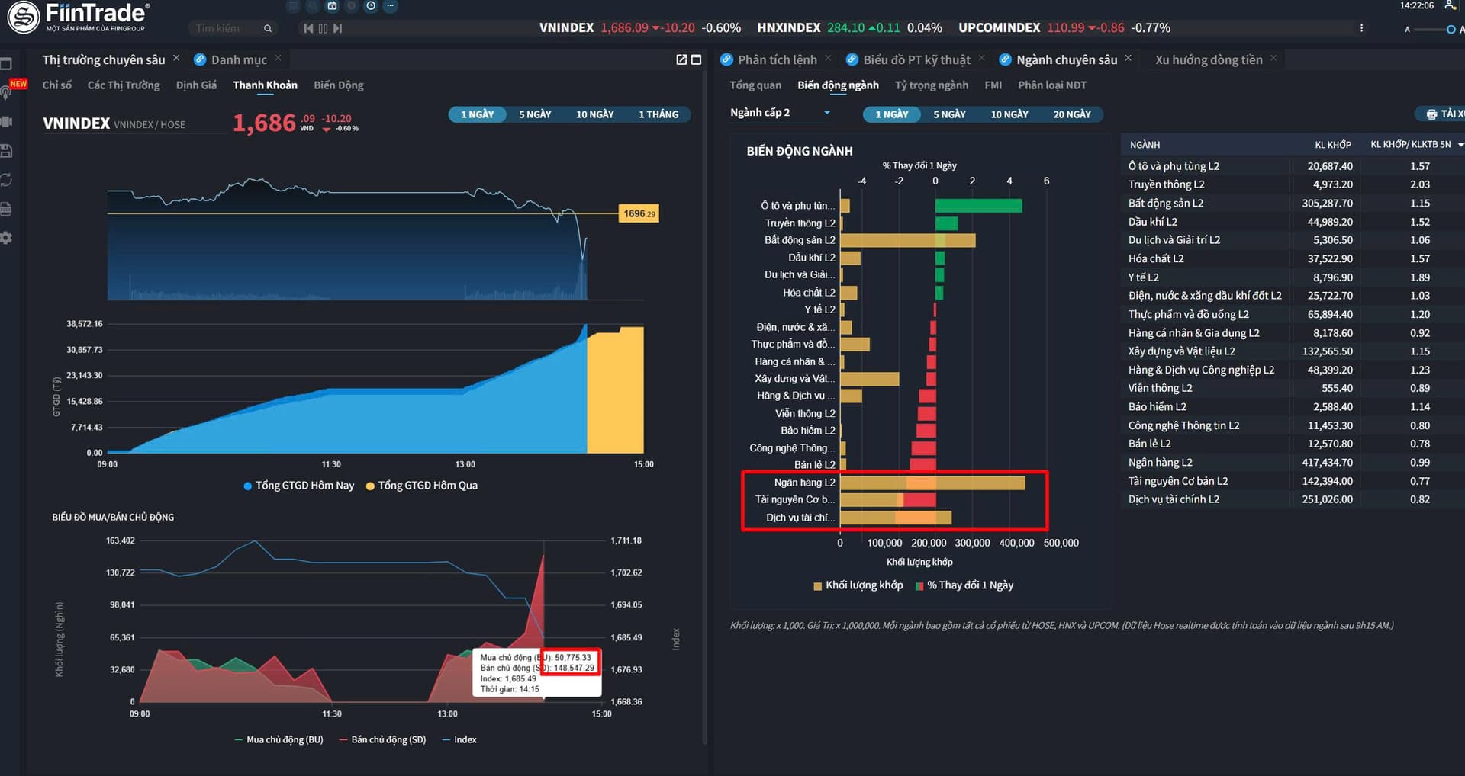The width and height of the screenshot is (1465, 776).
Task: Open the user account icon
Action: [x=1451, y=5]
